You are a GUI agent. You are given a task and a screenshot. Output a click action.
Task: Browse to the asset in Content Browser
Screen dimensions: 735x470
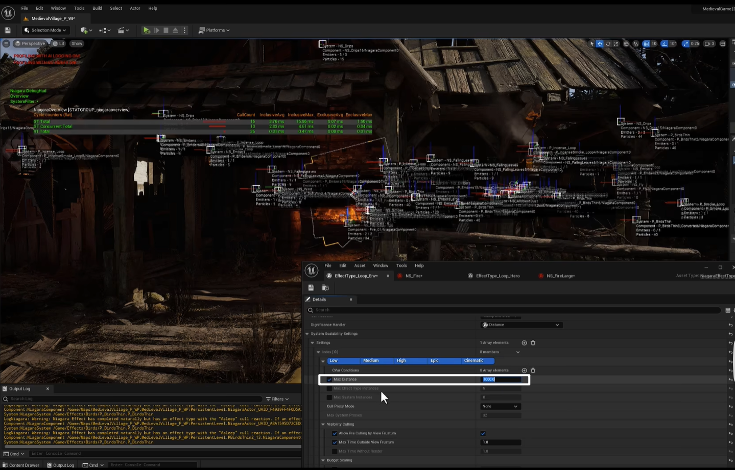pos(325,288)
